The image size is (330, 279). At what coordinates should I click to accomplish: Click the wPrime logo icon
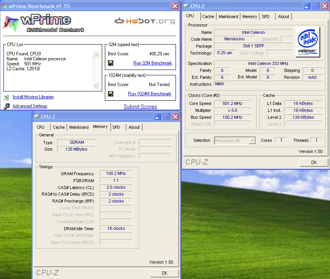click(x=11, y=23)
